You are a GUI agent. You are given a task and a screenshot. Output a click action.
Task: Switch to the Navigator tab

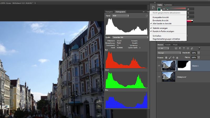pos(109,12)
